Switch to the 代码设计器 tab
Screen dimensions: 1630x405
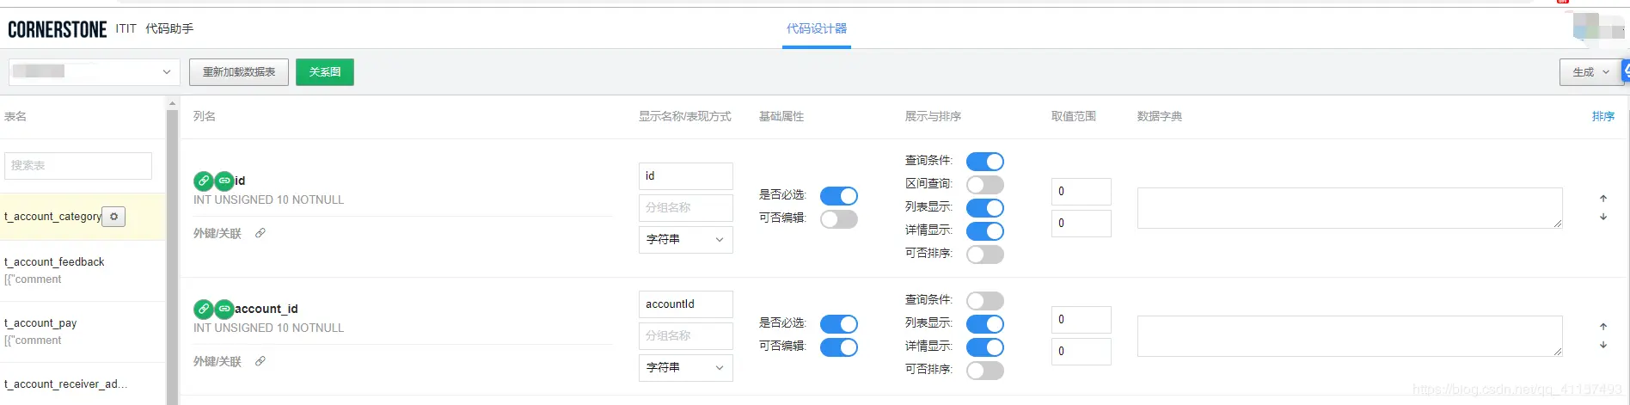tap(816, 28)
